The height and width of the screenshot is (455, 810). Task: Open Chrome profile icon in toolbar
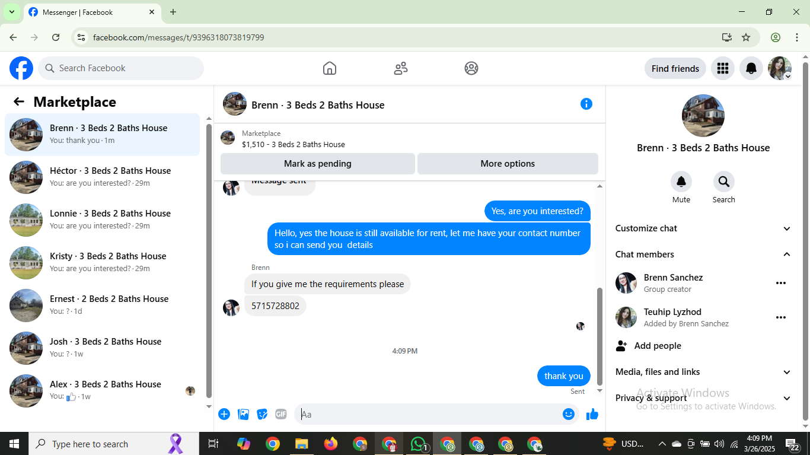click(776, 37)
